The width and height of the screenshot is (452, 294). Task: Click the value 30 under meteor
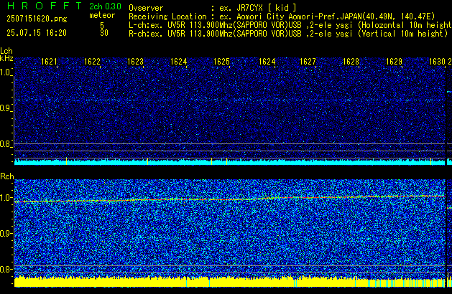click(x=104, y=33)
